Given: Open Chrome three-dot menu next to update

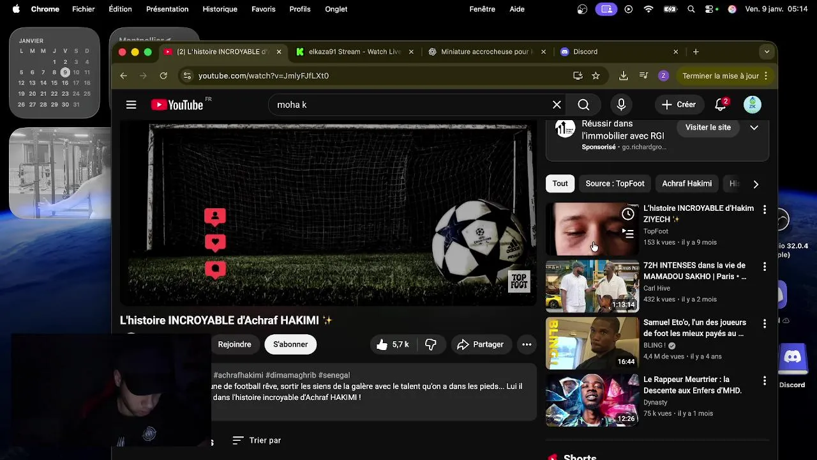Looking at the screenshot, I should point(765,75).
